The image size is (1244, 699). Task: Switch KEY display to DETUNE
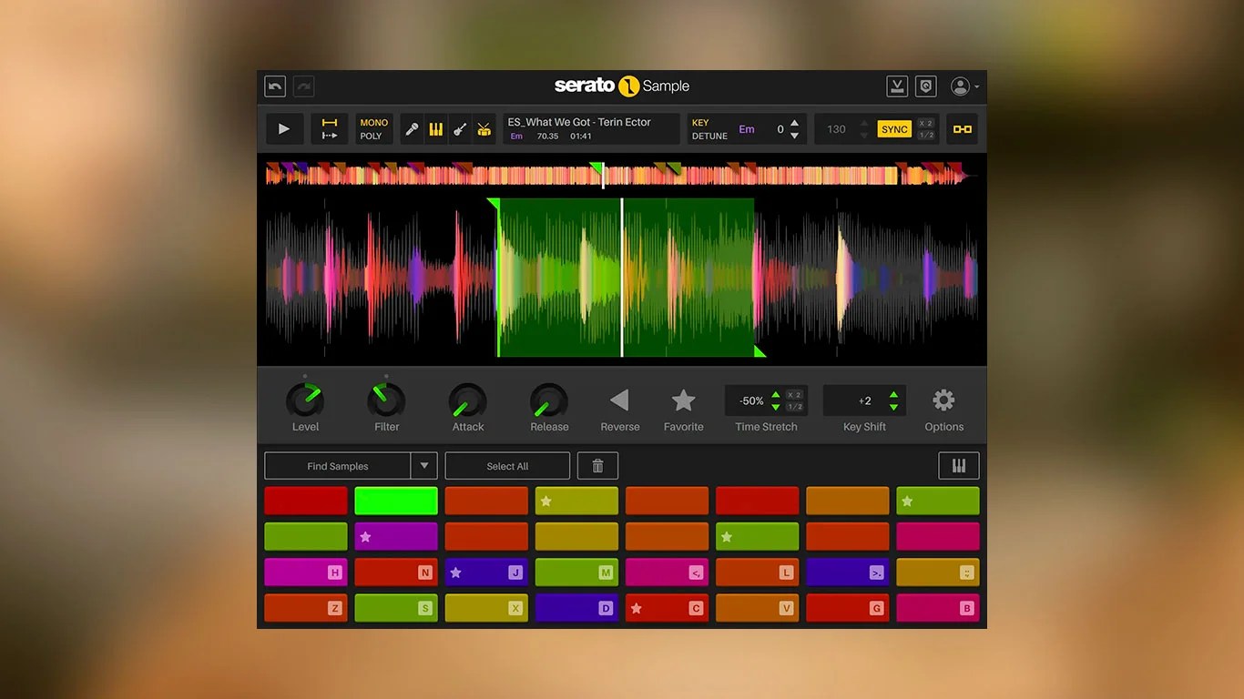(x=709, y=135)
